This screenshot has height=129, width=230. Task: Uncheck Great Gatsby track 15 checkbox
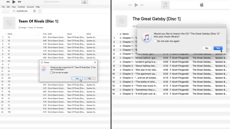click(x=120, y=94)
